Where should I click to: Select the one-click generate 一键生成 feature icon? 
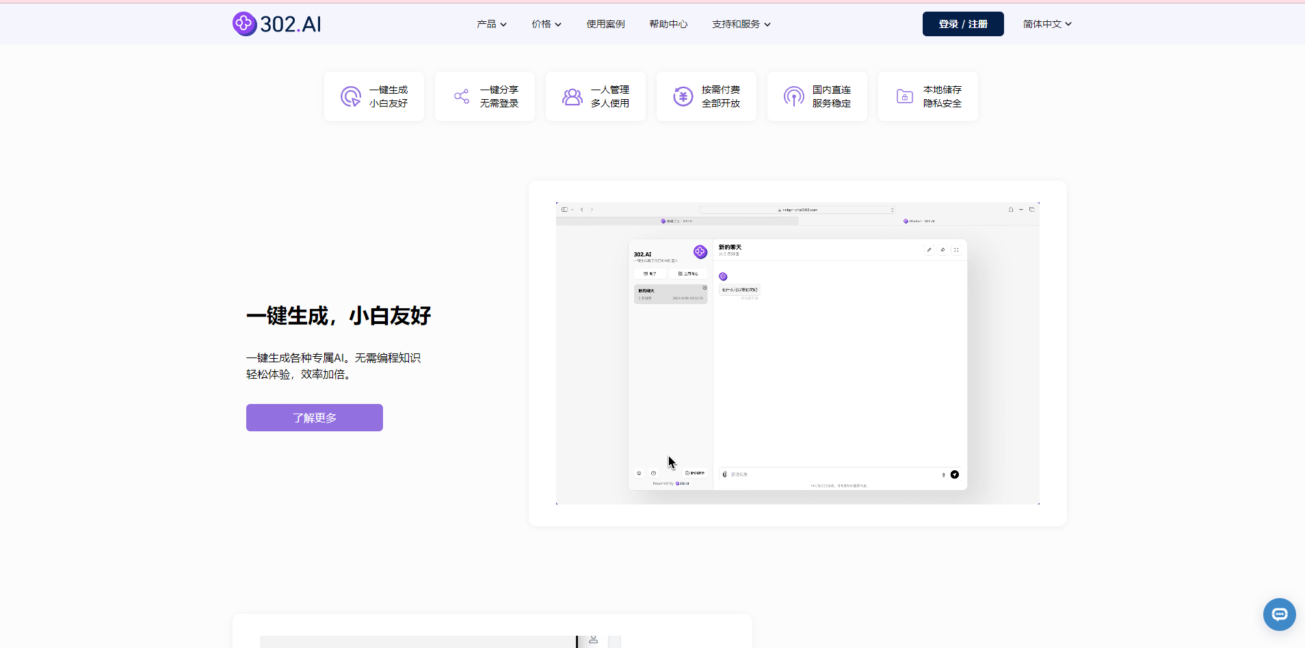[x=351, y=96]
